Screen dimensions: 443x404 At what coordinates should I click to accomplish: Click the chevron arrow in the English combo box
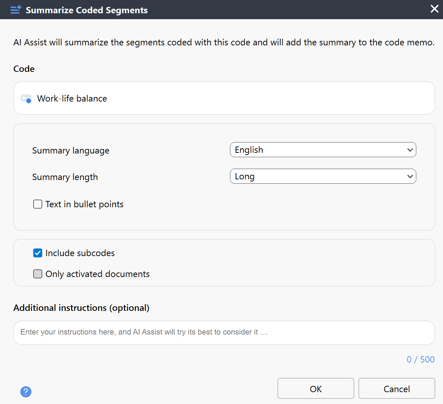(410, 150)
